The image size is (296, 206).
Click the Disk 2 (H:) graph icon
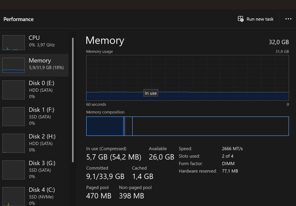(x=13, y=143)
